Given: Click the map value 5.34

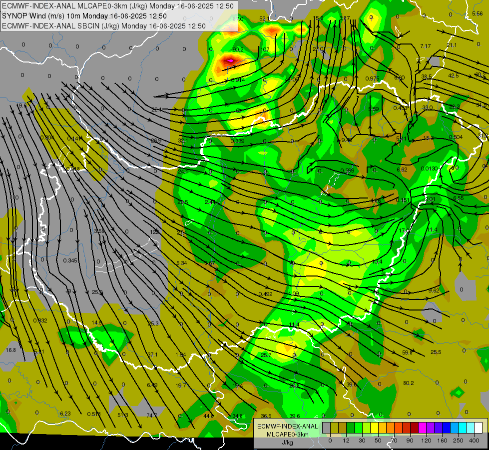Looking at the screenshot, I should click(x=182, y=263).
